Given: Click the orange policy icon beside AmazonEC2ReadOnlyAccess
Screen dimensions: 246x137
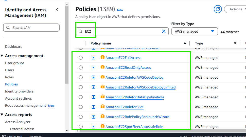Looking at the screenshot, I should [x=102, y=67].
